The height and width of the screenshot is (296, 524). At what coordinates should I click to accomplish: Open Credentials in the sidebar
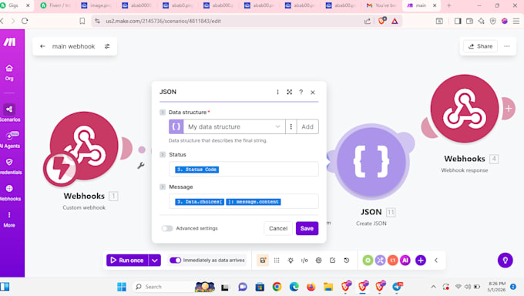point(10,166)
